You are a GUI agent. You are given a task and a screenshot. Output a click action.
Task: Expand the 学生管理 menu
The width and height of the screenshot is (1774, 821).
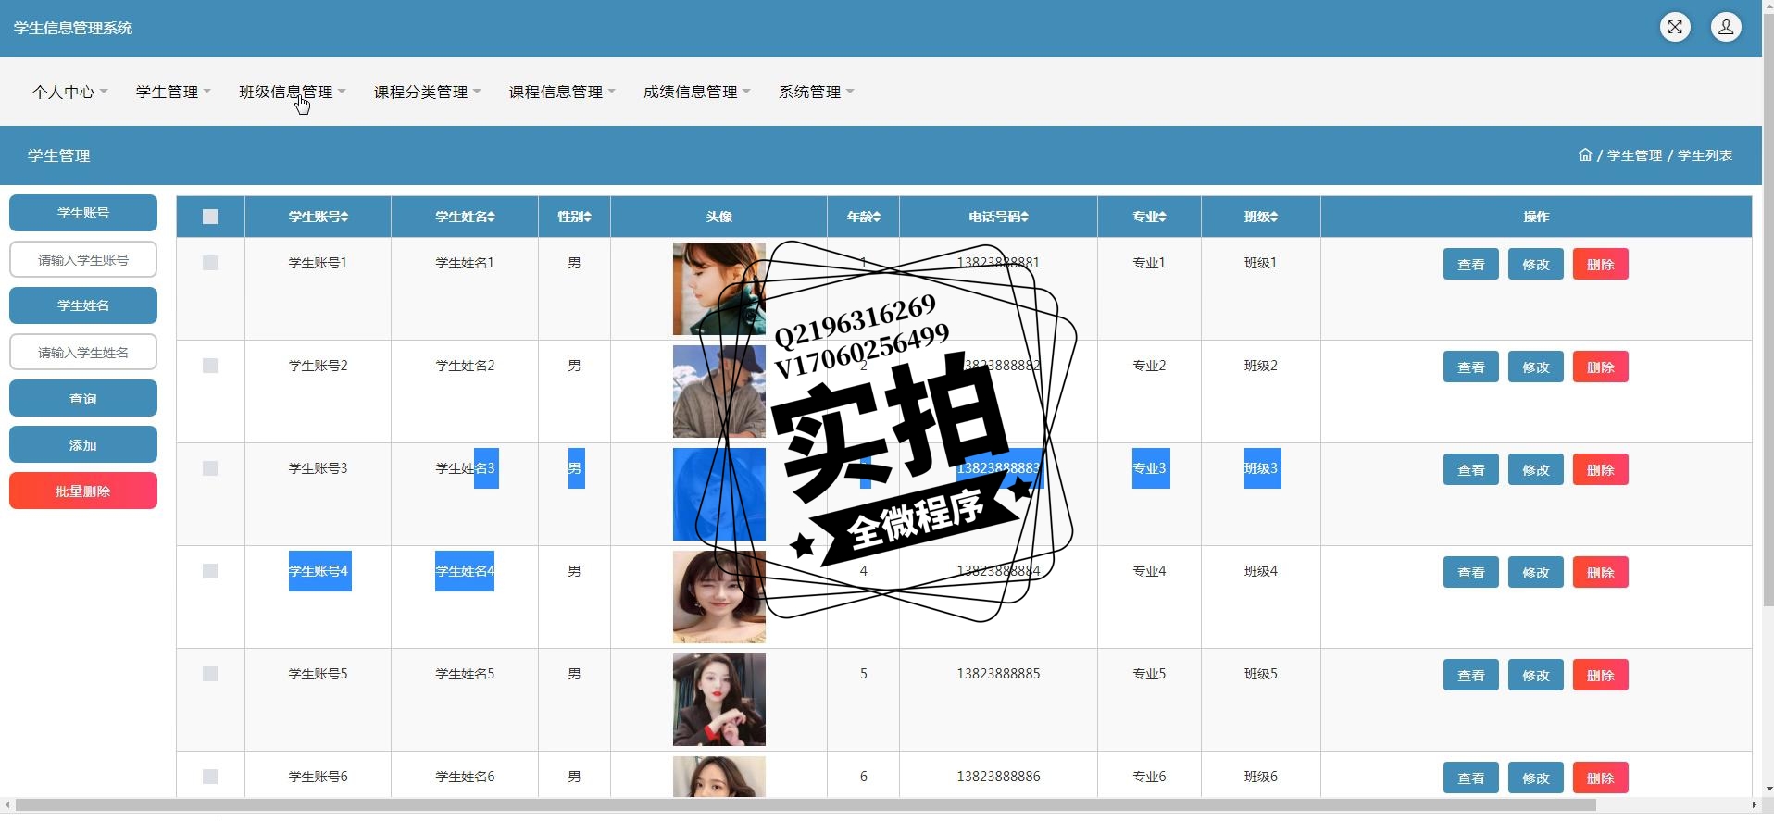(174, 92)
